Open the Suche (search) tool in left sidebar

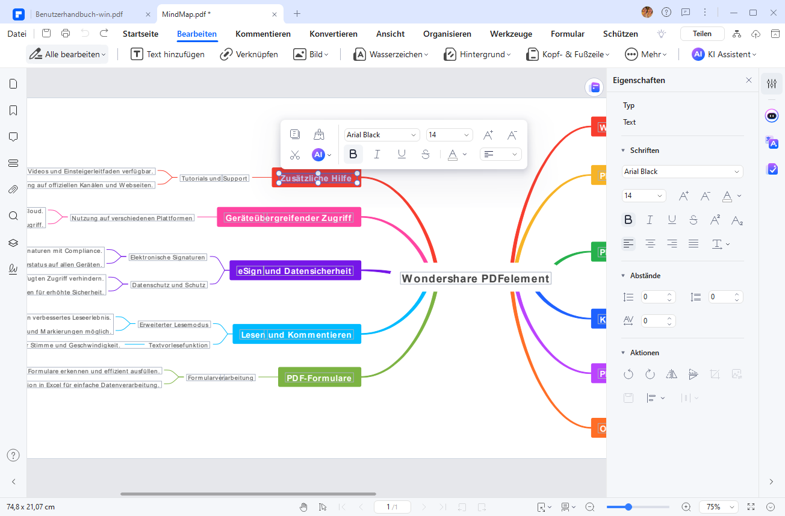13,214
